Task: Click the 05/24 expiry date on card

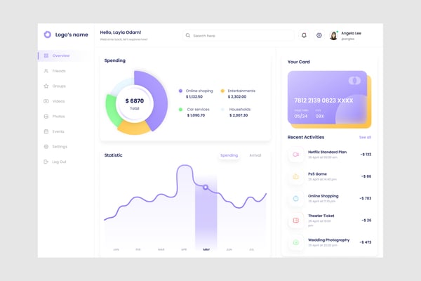Action: 301,116
